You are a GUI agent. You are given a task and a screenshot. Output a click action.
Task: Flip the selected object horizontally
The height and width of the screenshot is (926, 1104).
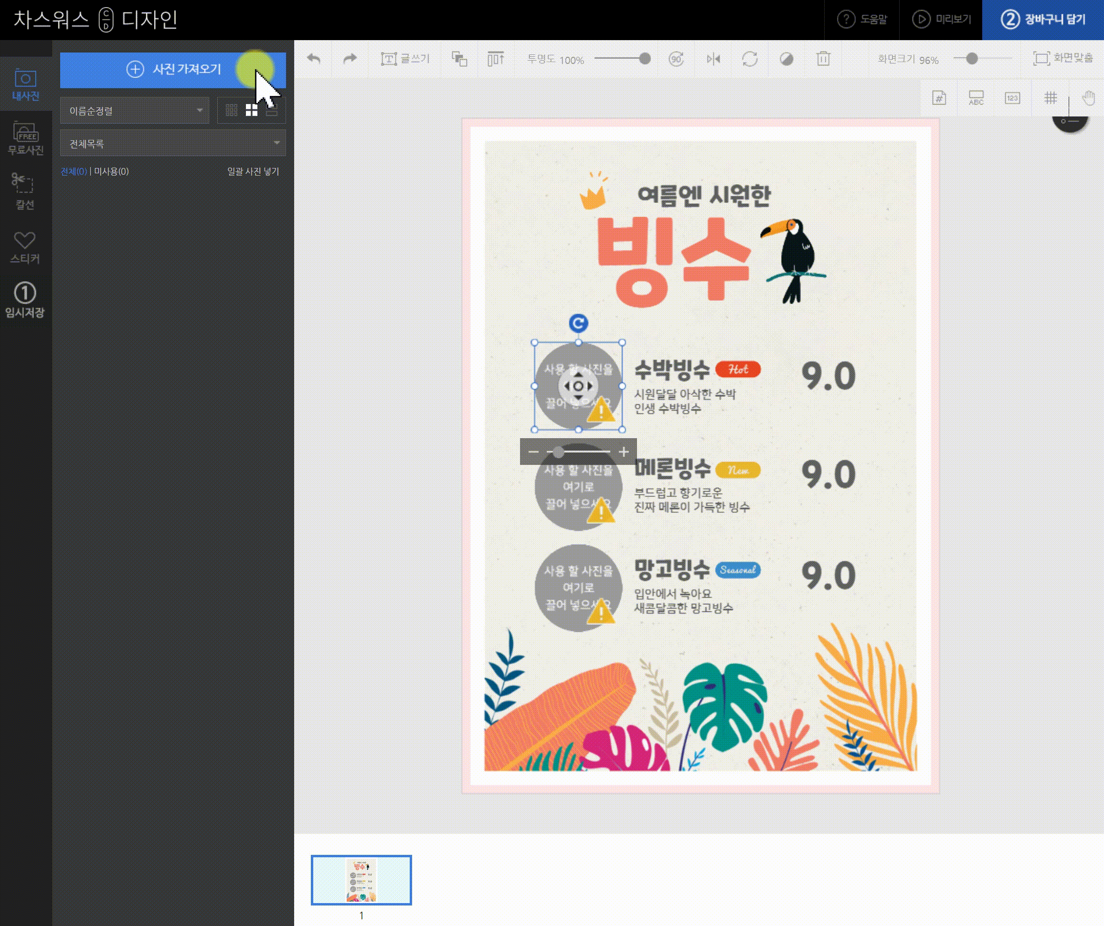click(713, 59)
